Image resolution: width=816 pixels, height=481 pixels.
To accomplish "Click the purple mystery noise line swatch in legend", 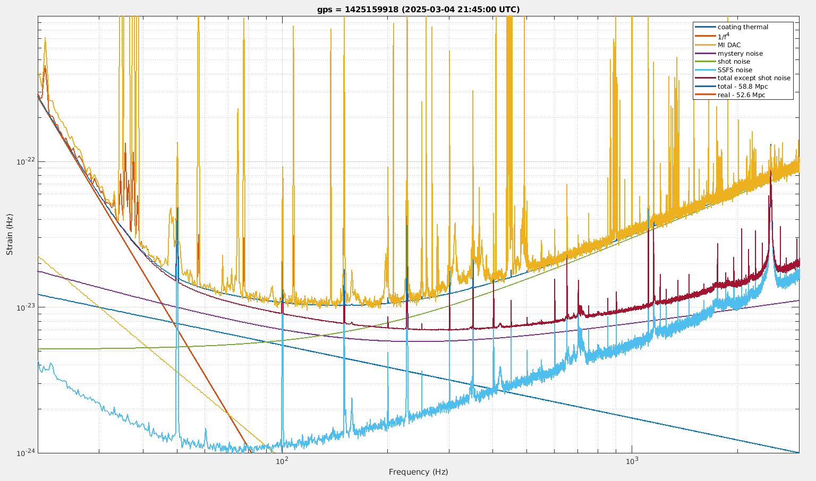I will click(705, 54).
